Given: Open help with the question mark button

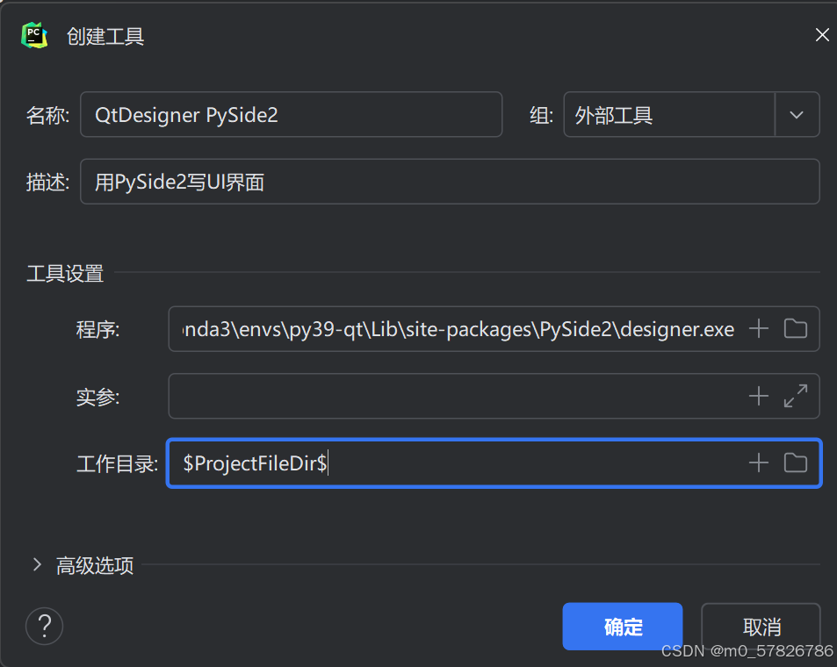Looking at the screenshot, I should coord(44,626).
